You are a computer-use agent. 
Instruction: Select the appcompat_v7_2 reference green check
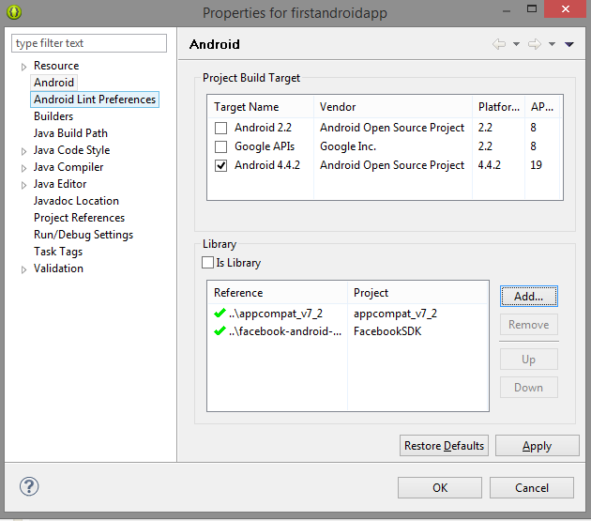(x=220, y=314)
